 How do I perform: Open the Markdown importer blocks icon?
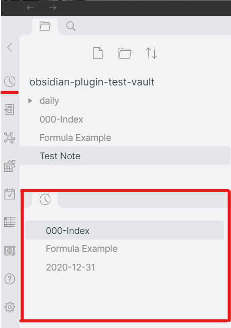(10, 166)
